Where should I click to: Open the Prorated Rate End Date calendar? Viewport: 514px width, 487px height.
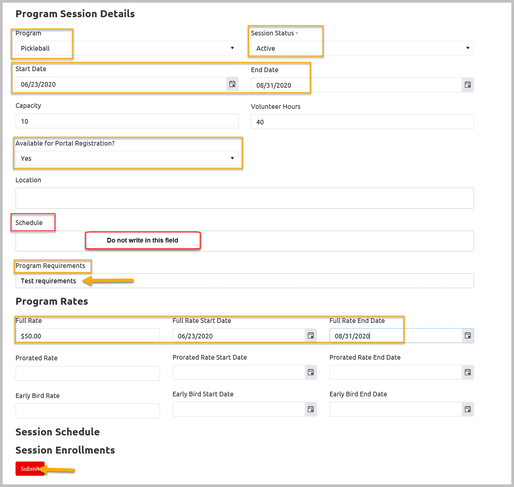point(468,373)
